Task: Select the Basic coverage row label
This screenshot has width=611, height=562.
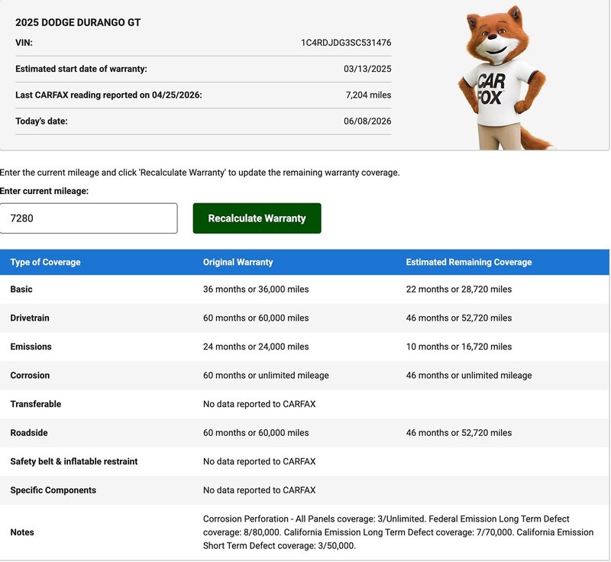Action: click(x=21, y=289)
